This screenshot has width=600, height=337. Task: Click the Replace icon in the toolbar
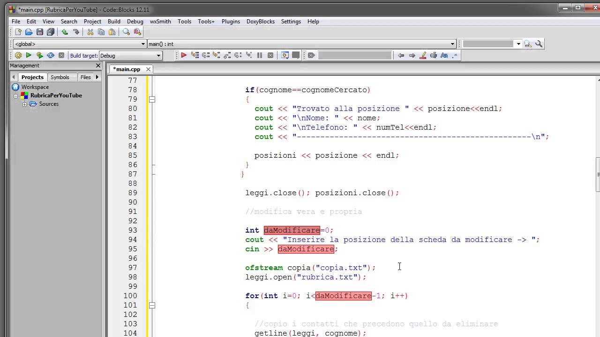[x=137, y=32]
